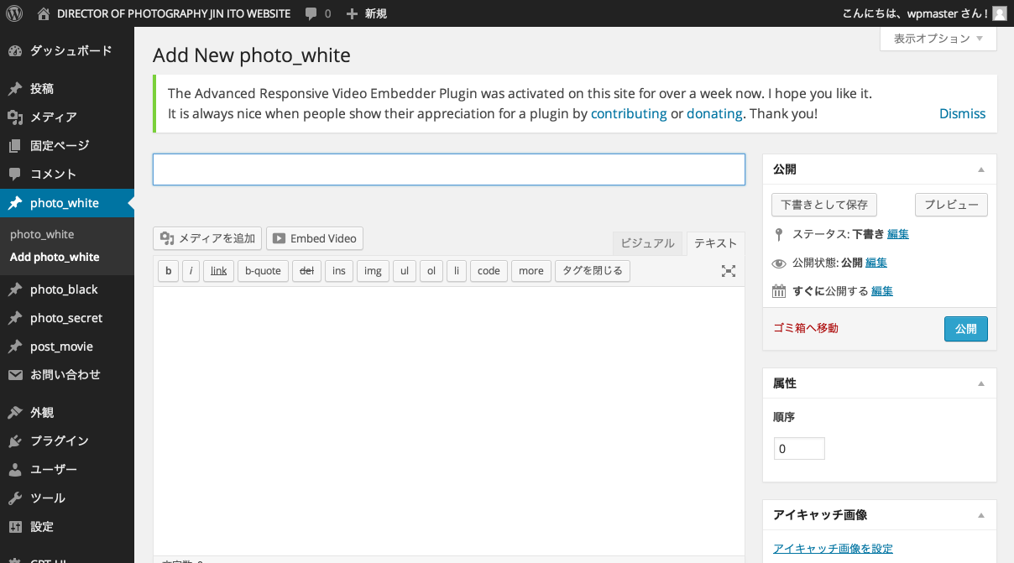Screen dimensions: 1014x563
Task: Click the ol quicktag button
Action: (431, 271)
